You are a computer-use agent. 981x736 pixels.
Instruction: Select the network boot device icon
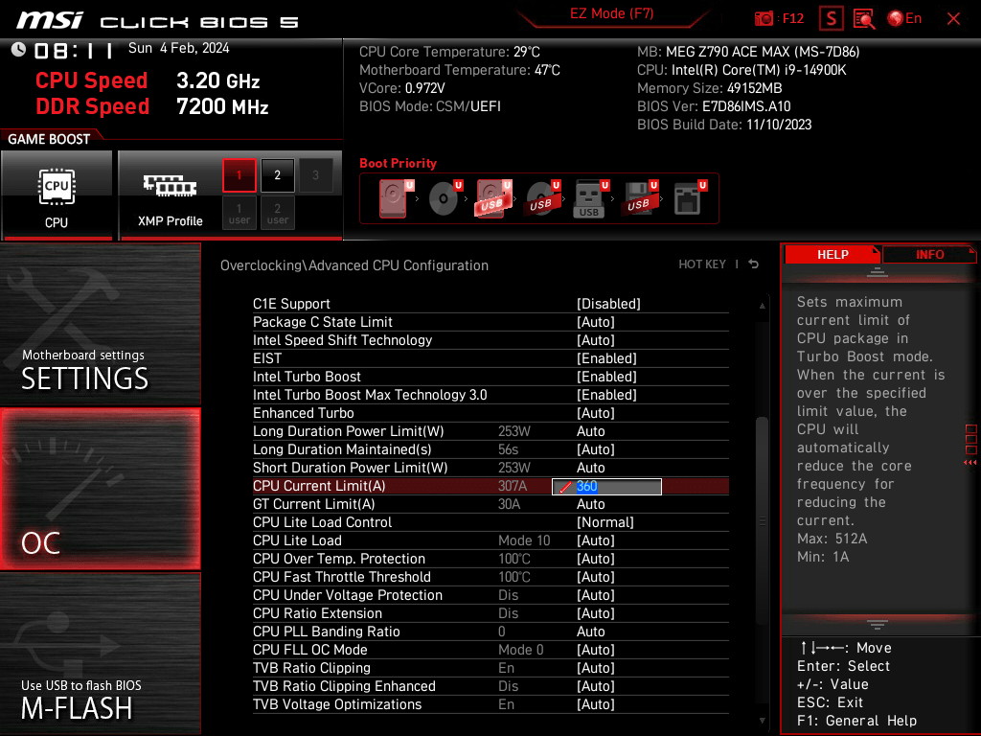690,198
